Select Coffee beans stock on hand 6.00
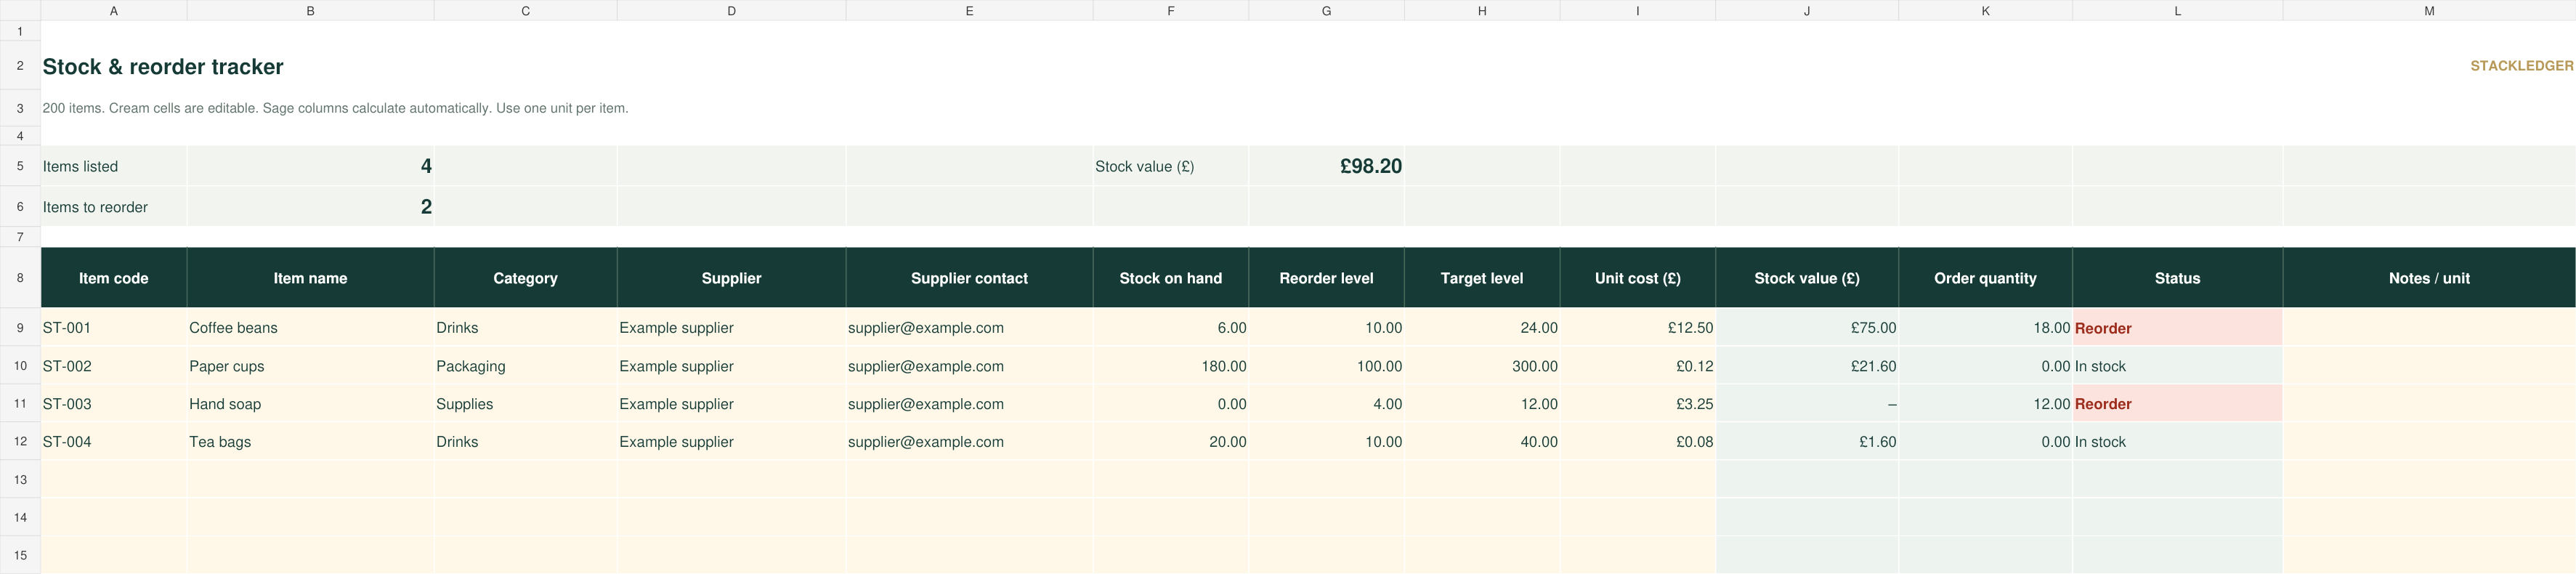The image size is (2576, 574). pyautogui.click(x=1170, y=328)
